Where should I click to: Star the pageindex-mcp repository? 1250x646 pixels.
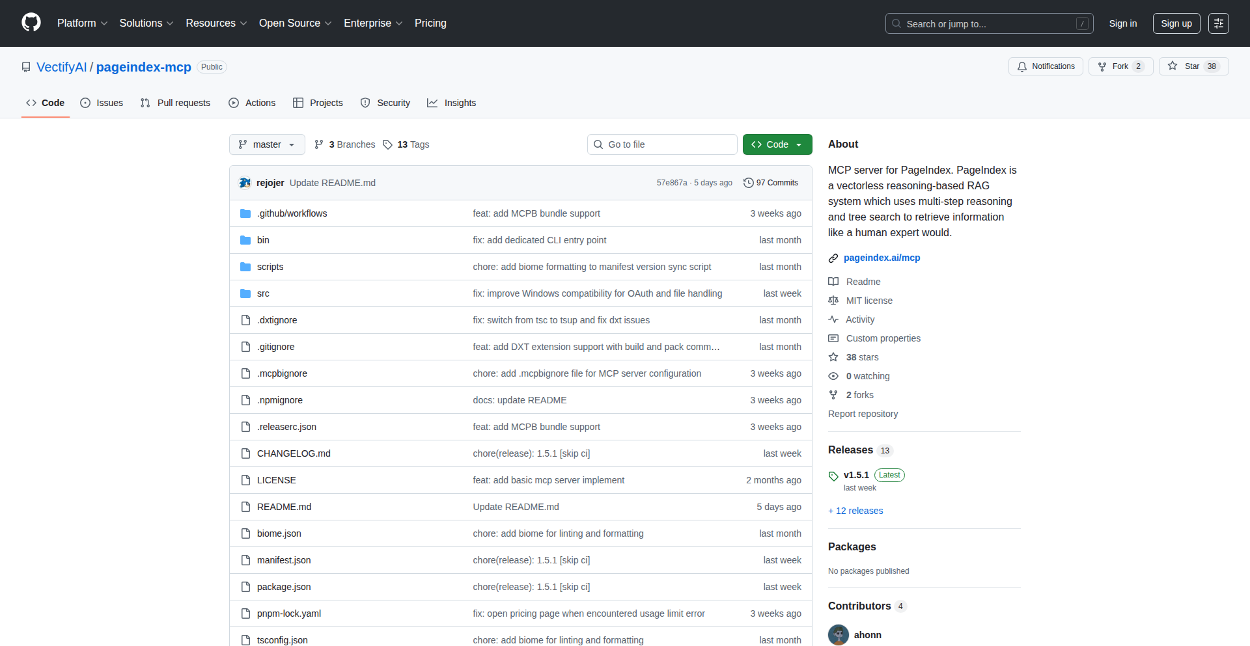tap(1193, 66)
